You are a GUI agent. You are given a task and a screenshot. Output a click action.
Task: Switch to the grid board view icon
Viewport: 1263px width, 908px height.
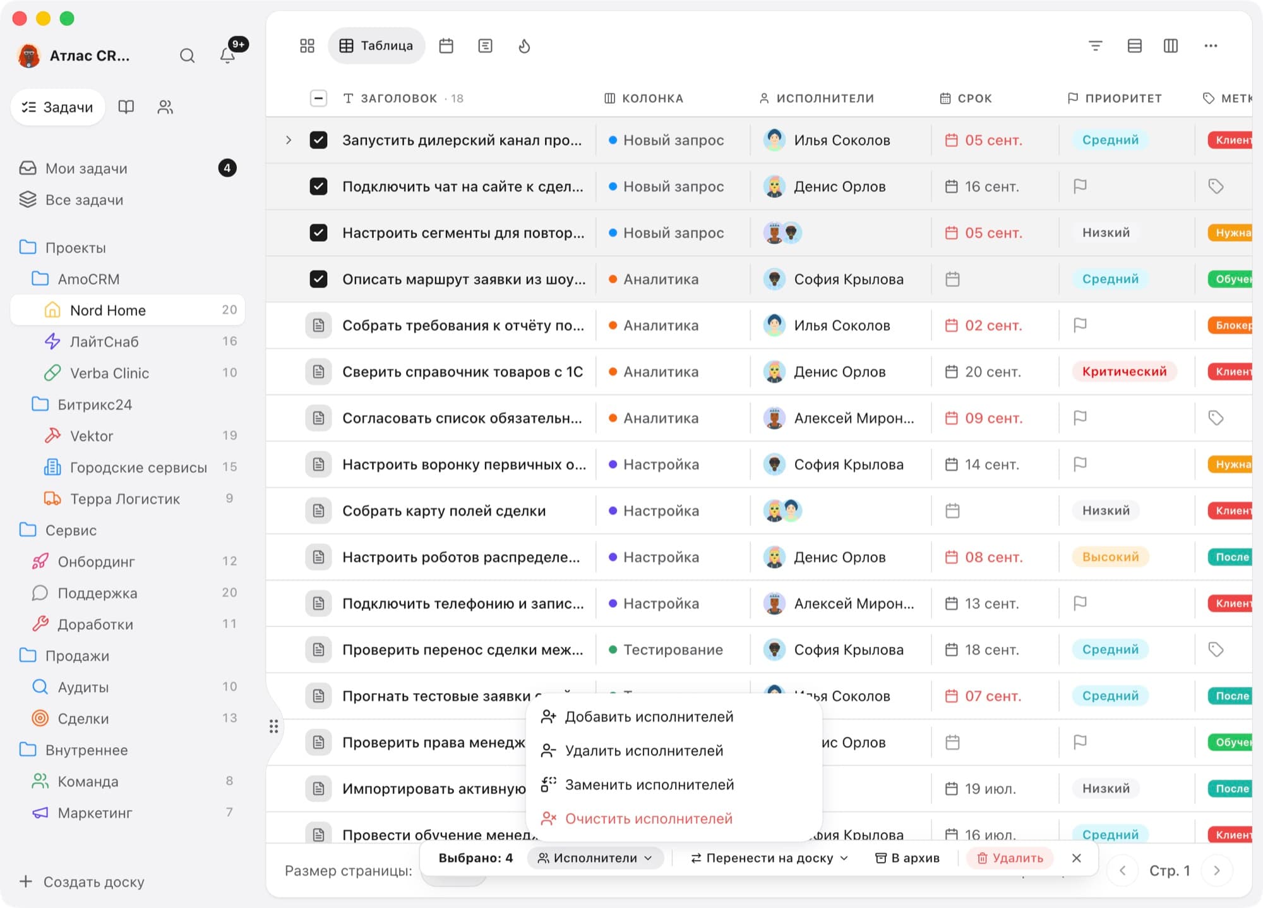click(x=307, y=45)
